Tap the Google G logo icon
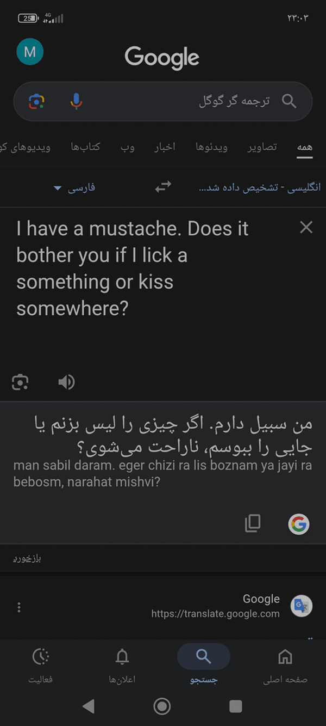The image size is (326, 726). pos(298,524)
